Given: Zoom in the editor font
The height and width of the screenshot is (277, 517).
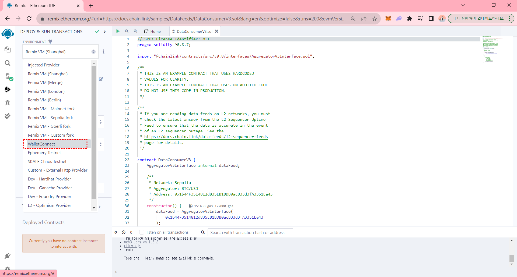Looking at the screenshot, I should click(135, 31).
